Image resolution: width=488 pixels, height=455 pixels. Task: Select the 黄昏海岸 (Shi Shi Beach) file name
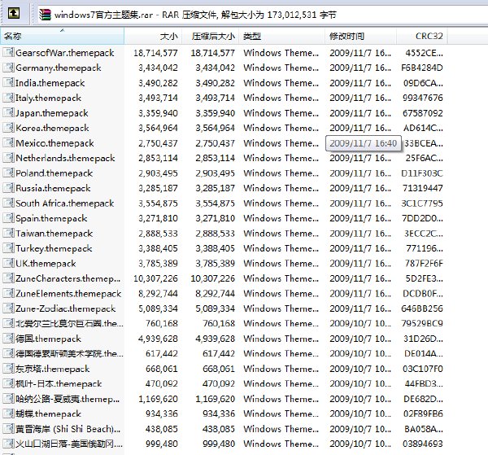(68, 429)
